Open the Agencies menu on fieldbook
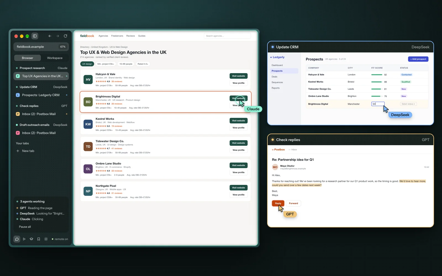This screenshot has width=442, height=276. (x=103, y=36)
